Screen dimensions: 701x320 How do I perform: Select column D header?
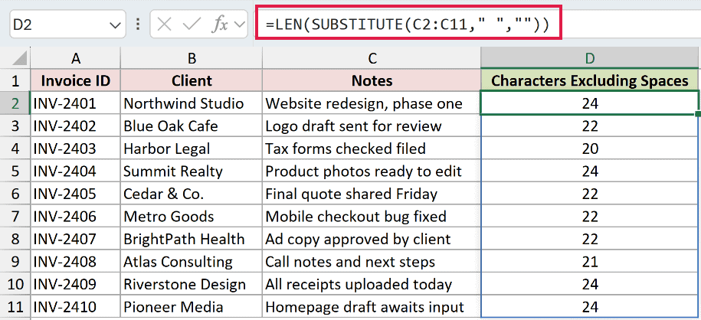tap(590, 58)
